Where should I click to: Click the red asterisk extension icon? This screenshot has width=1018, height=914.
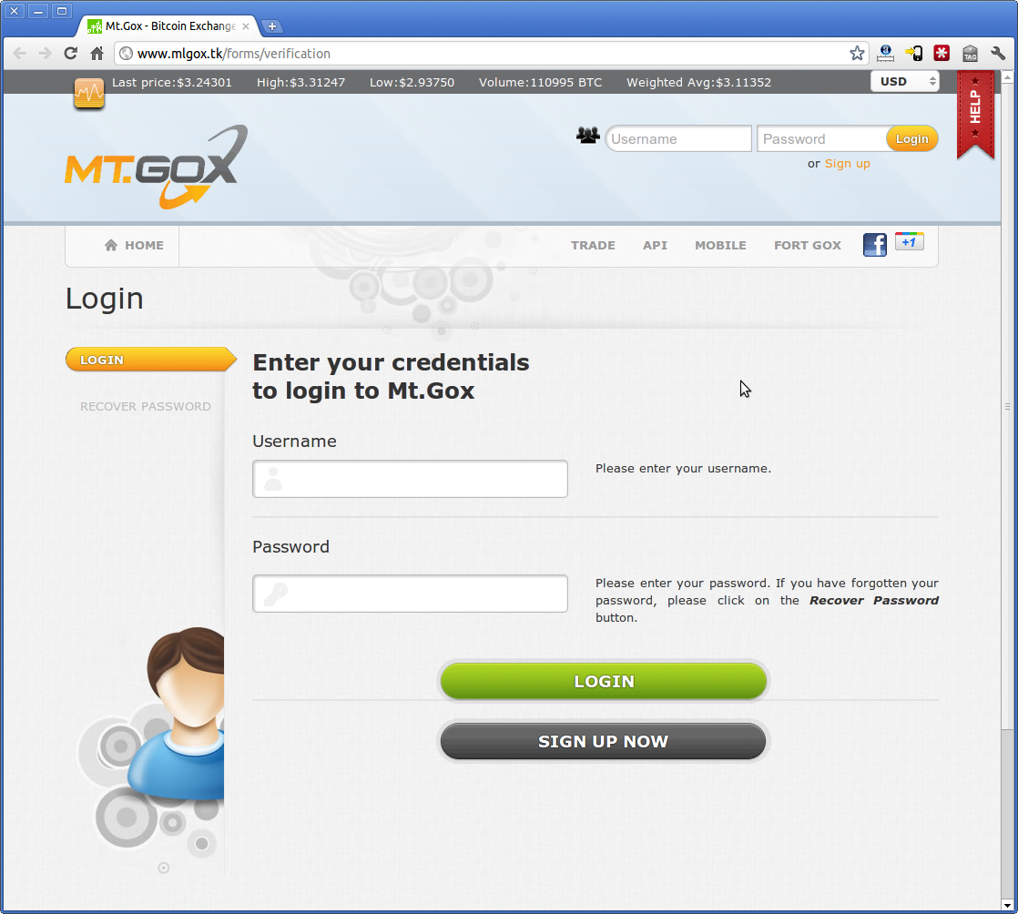[942, 53]
